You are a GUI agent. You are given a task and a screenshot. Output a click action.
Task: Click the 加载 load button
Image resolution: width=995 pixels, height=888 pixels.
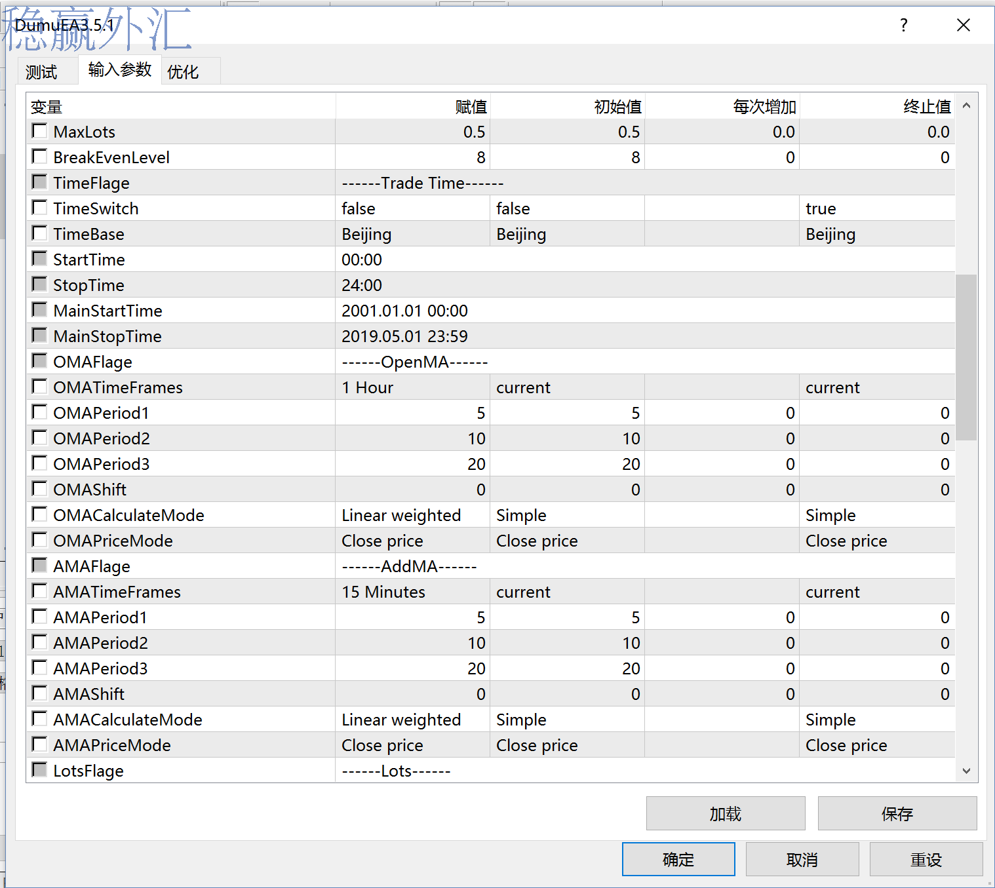point(726,813)
